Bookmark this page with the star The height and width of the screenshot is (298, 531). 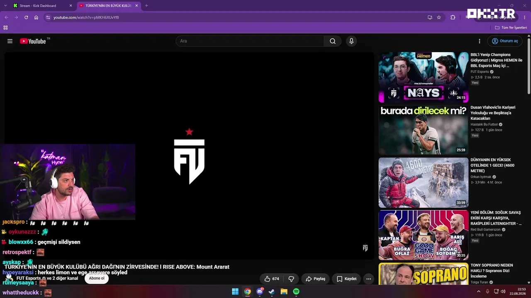click(x=439, y=17)
